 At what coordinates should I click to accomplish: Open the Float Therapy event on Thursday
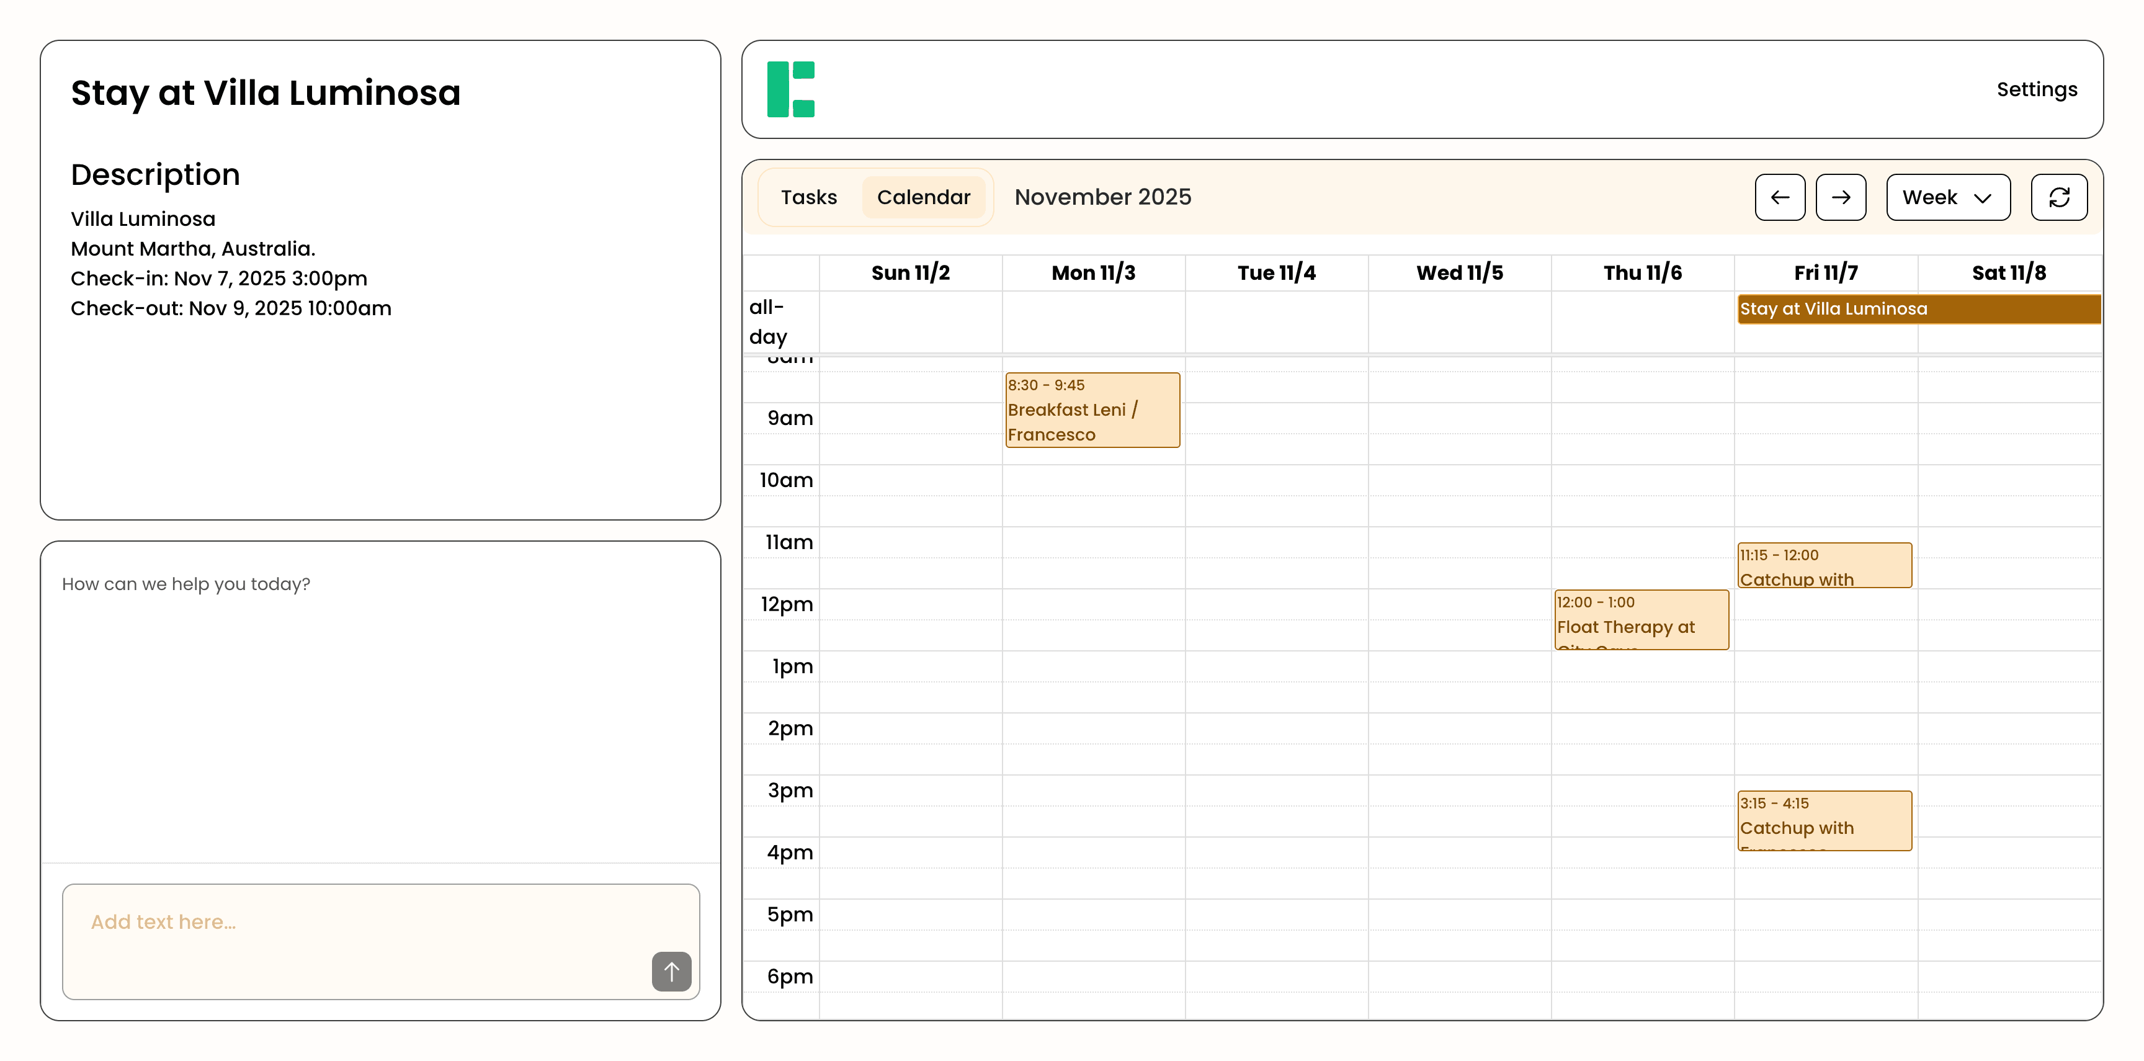[1640, 620]
